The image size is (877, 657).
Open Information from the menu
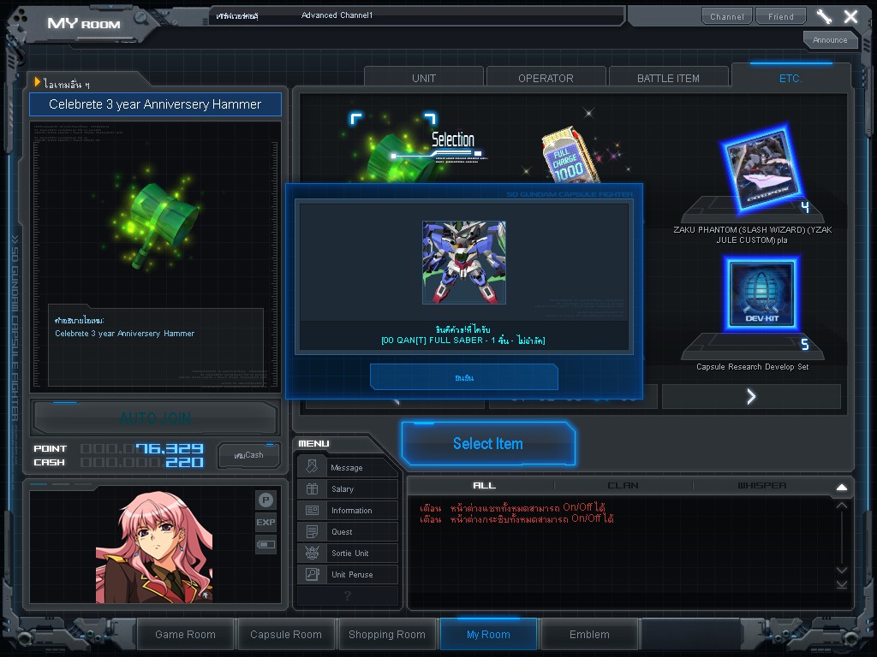348,510
